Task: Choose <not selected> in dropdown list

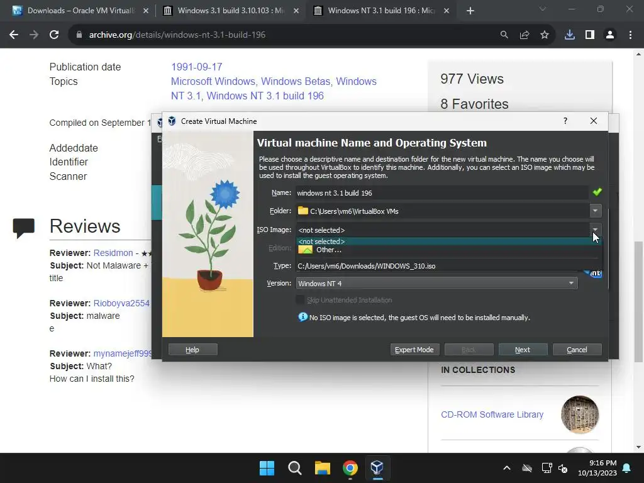Action: [448, 241]
